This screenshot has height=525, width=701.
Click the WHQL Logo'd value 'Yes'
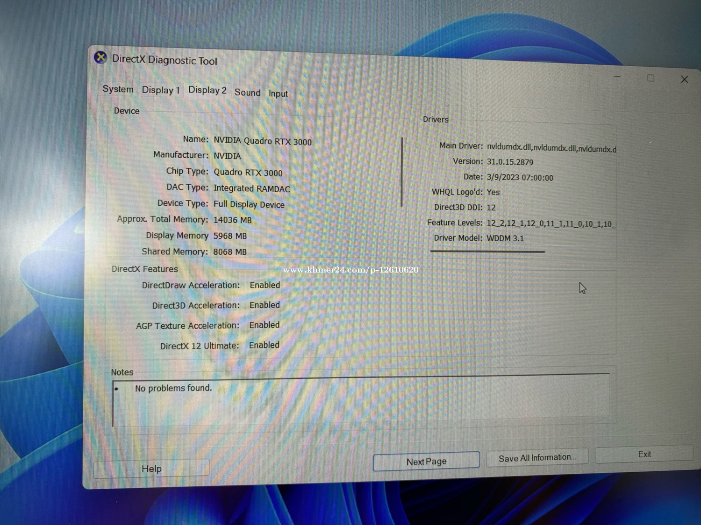(493, 192)
